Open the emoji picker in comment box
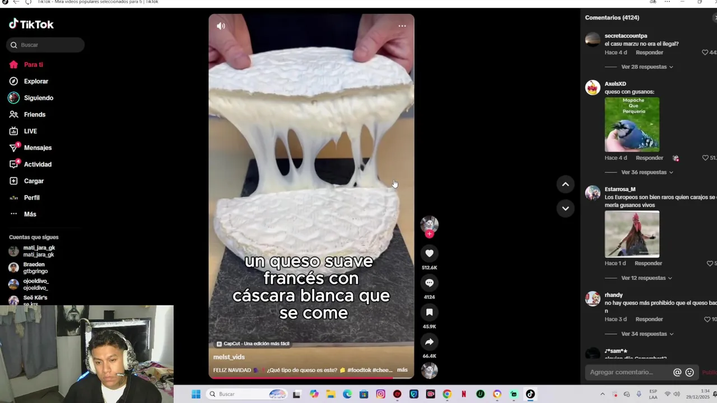Image resolution: width=717 pixels, height=403 pixels. point(690,372)
